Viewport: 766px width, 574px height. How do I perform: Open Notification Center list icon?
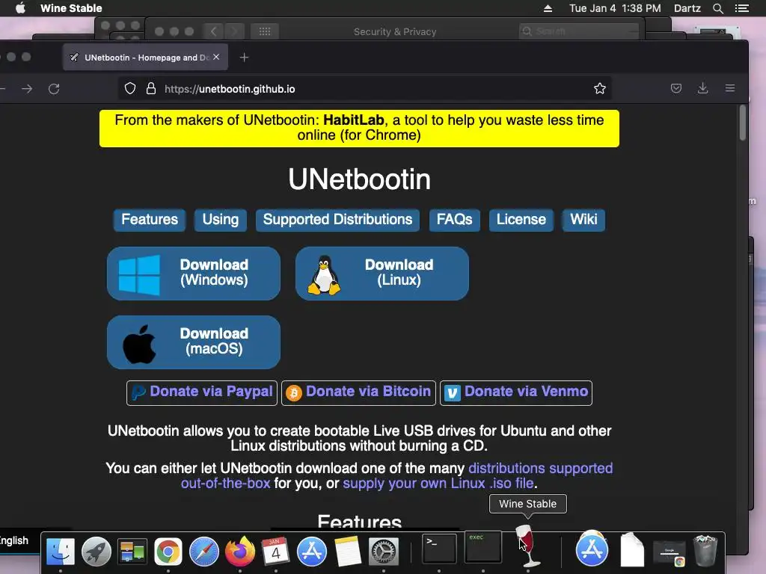tap(741, 8)
